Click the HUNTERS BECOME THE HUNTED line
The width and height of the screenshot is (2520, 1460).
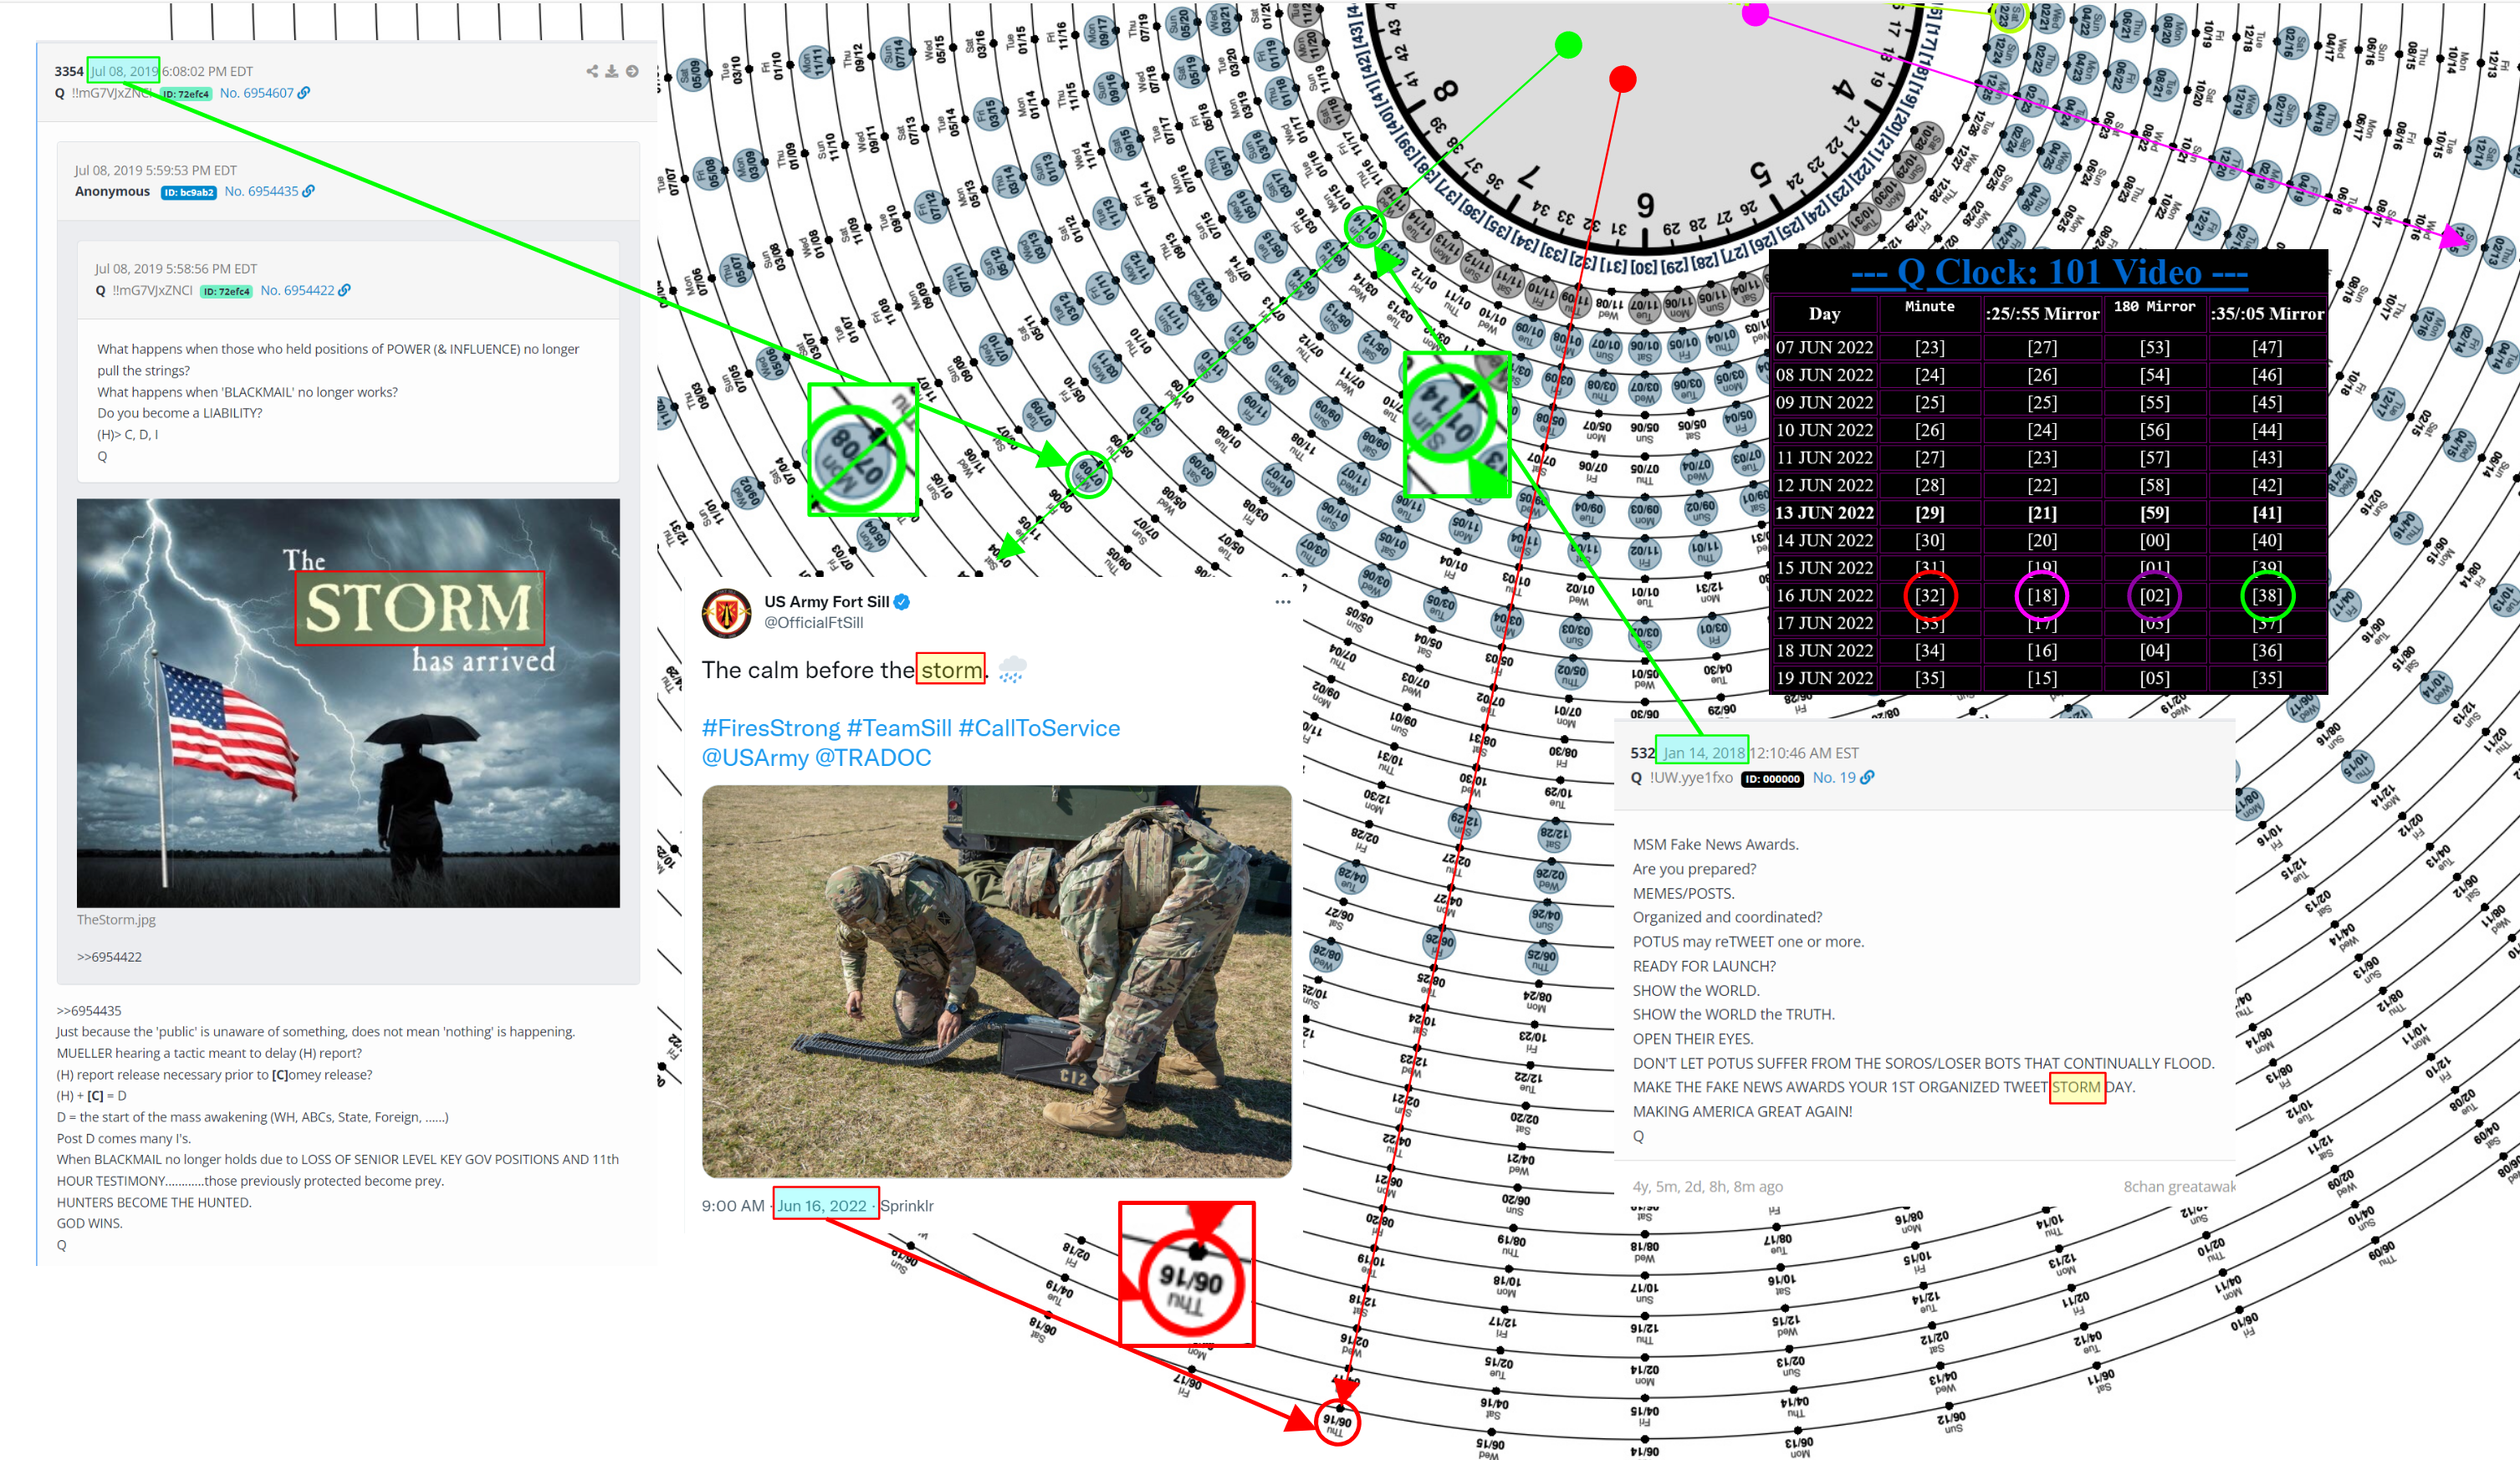[154, 1203]
